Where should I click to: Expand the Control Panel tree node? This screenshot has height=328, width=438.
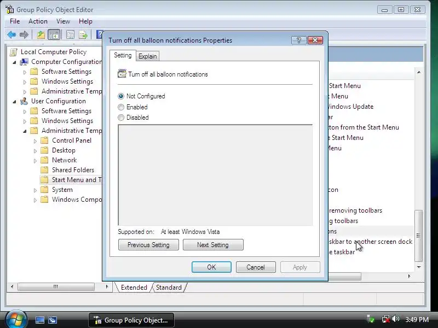click(35, 141)
